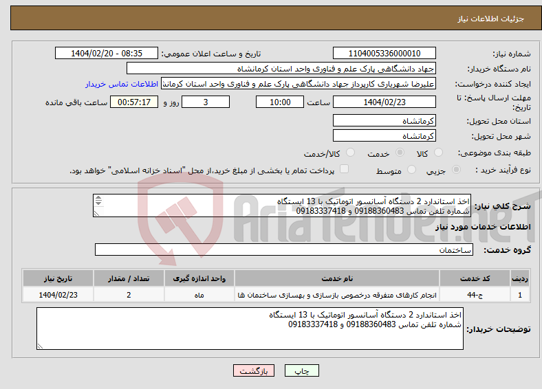Click the نوع فرآیند خرید label
The image size is (542, 389).
click(503, 170)
